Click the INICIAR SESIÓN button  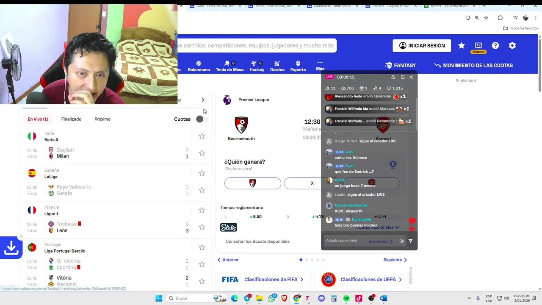[422, 45]
